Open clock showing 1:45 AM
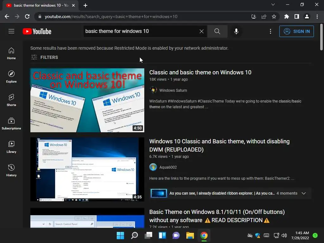This screenshot has height=243, width=324. tap(300, 235)
